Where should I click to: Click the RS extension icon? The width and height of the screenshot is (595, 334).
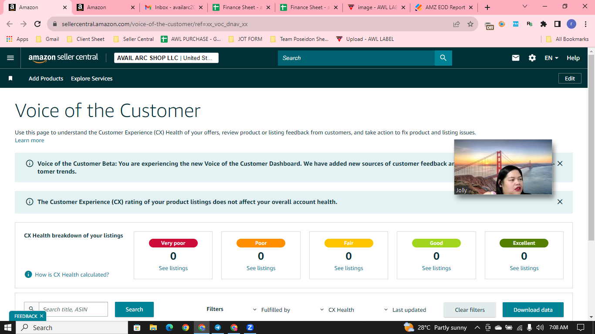530,24
